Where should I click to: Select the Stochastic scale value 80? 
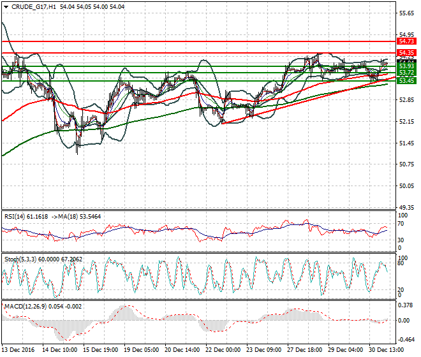(401, 263)
